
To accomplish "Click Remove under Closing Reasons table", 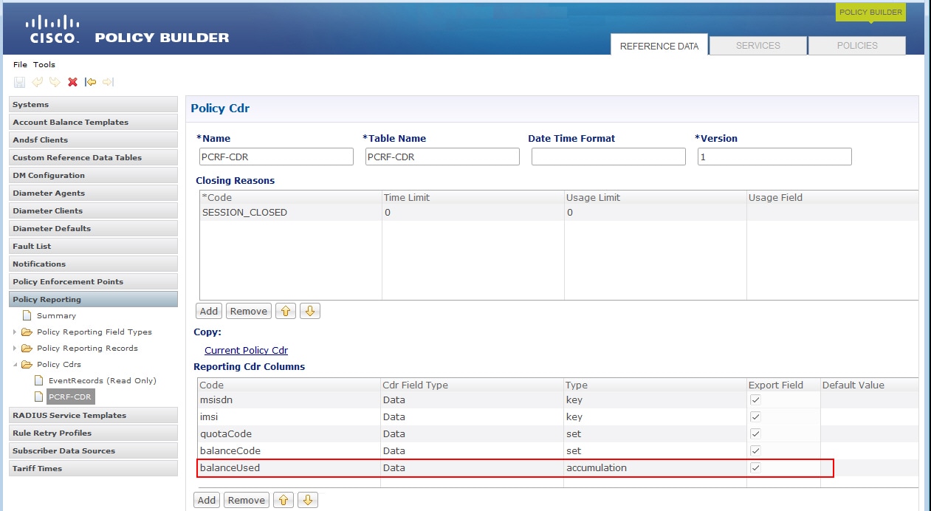I will [x=249, y=312].
